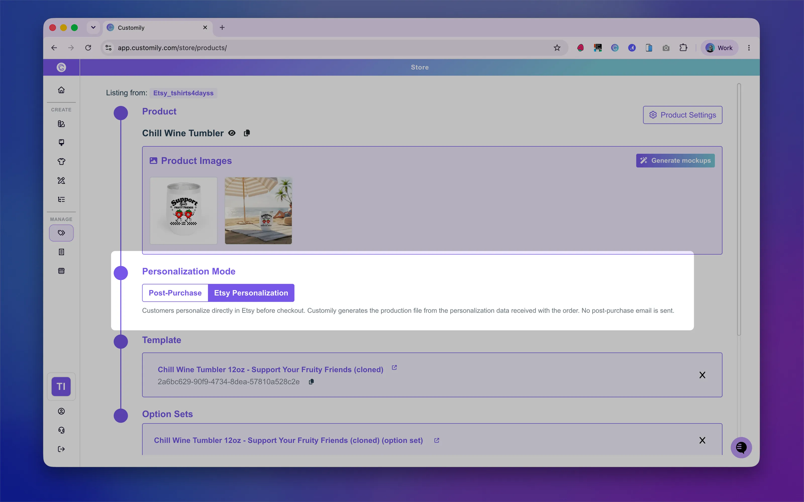The image size is (804, 502).
Task: Select Post-Purchase personalization mode
Action: 175,293
